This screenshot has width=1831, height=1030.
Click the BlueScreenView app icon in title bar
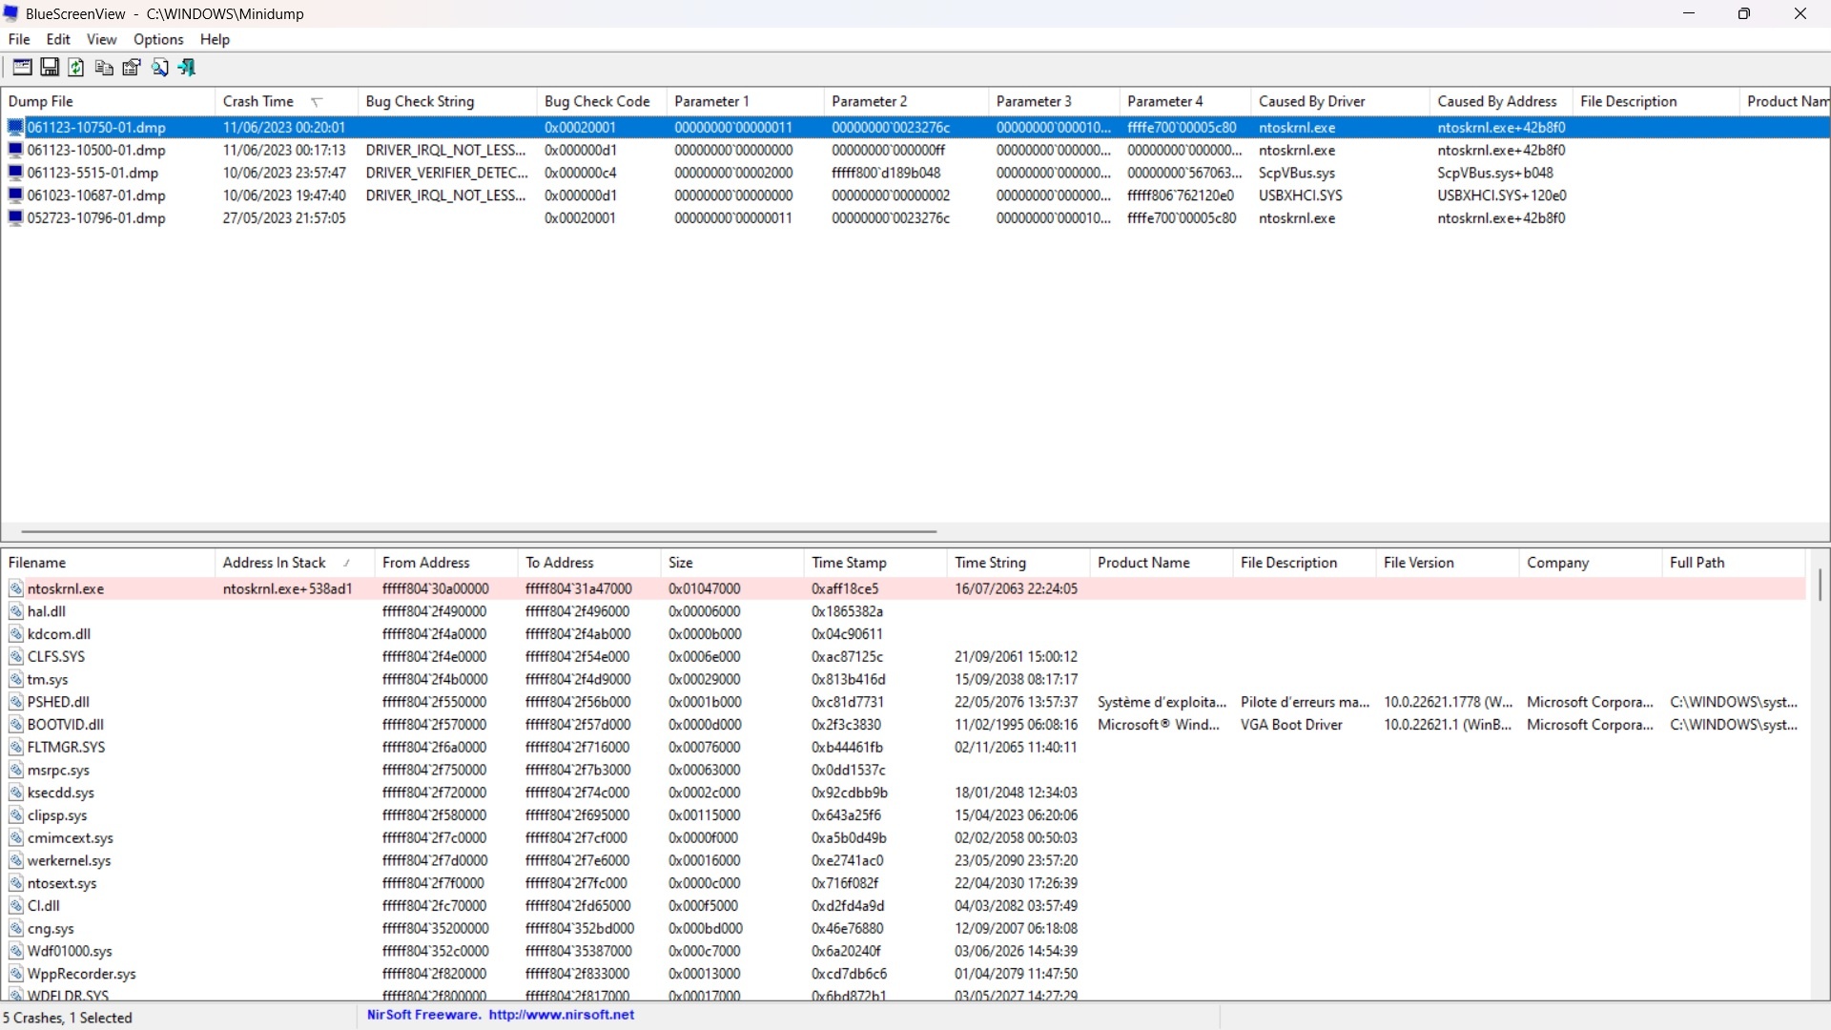click(x=11, y=13)
